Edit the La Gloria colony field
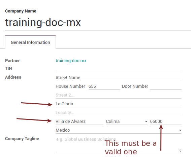 (119, 104)
